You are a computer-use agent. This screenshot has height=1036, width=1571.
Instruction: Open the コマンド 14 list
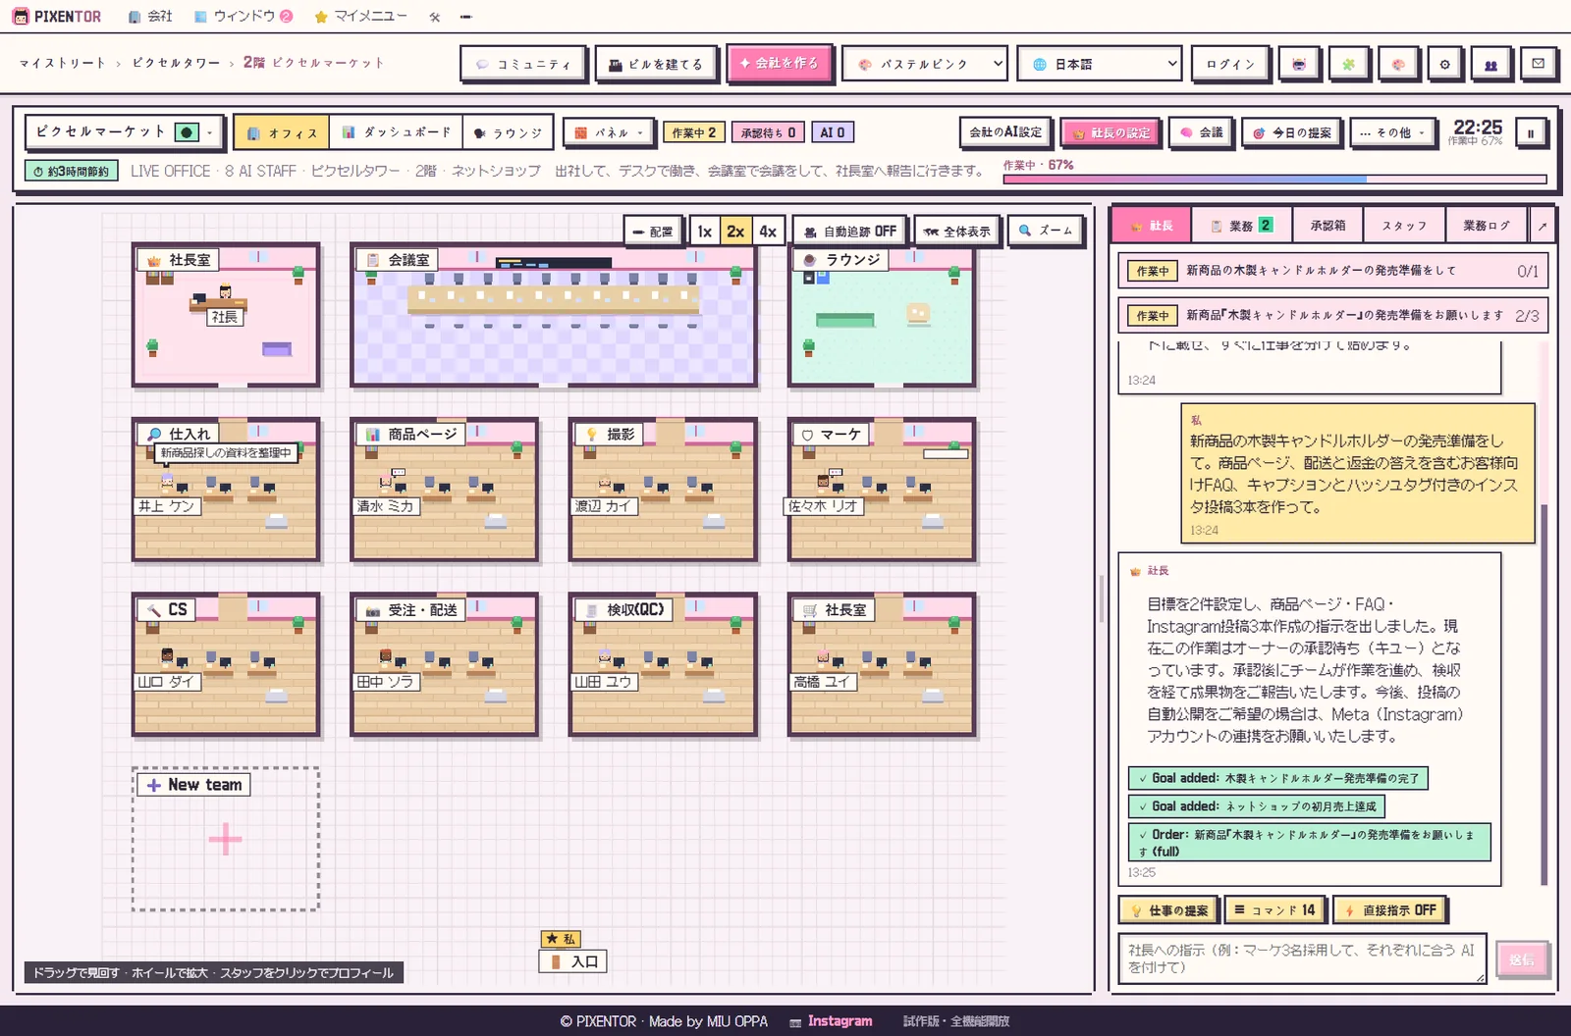point(1275,910)
